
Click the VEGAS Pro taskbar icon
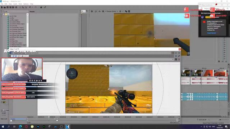click(x=67, y=126)
